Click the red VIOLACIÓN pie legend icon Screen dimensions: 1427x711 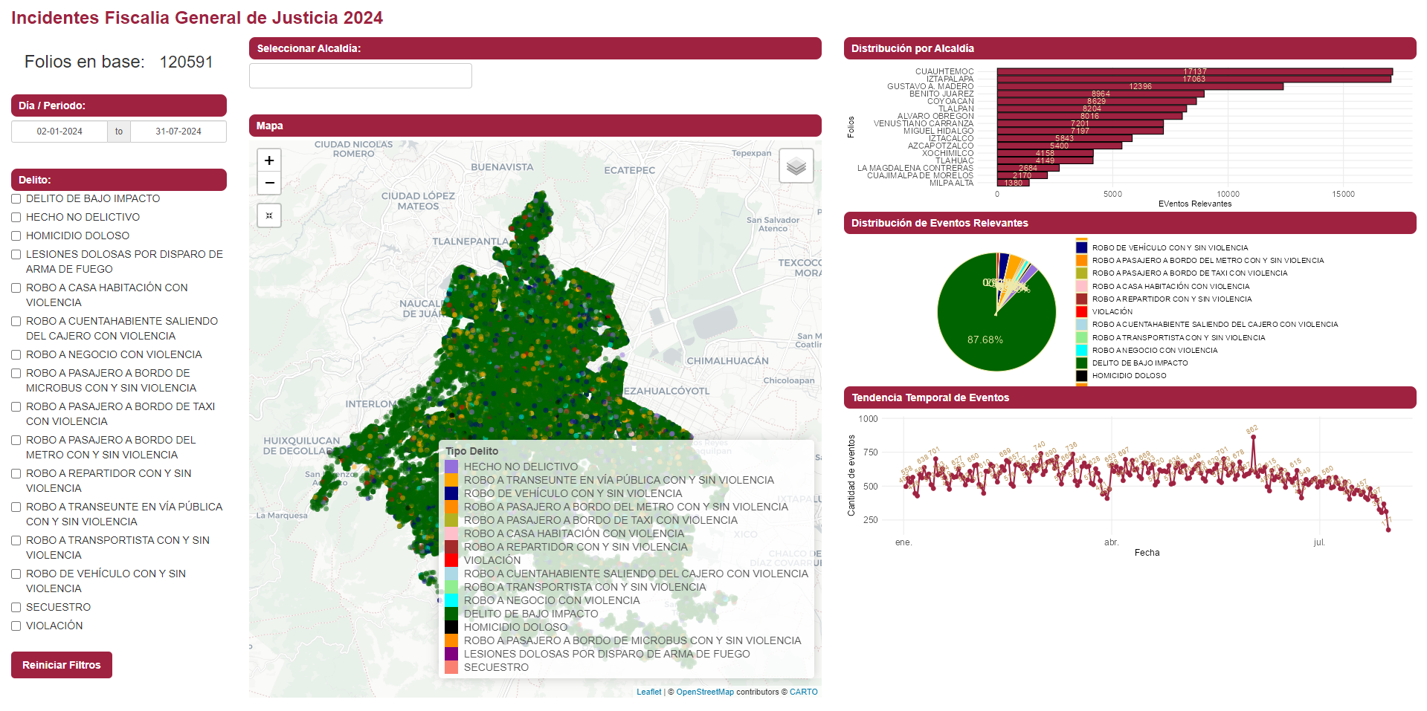[x=1081, y=312]
